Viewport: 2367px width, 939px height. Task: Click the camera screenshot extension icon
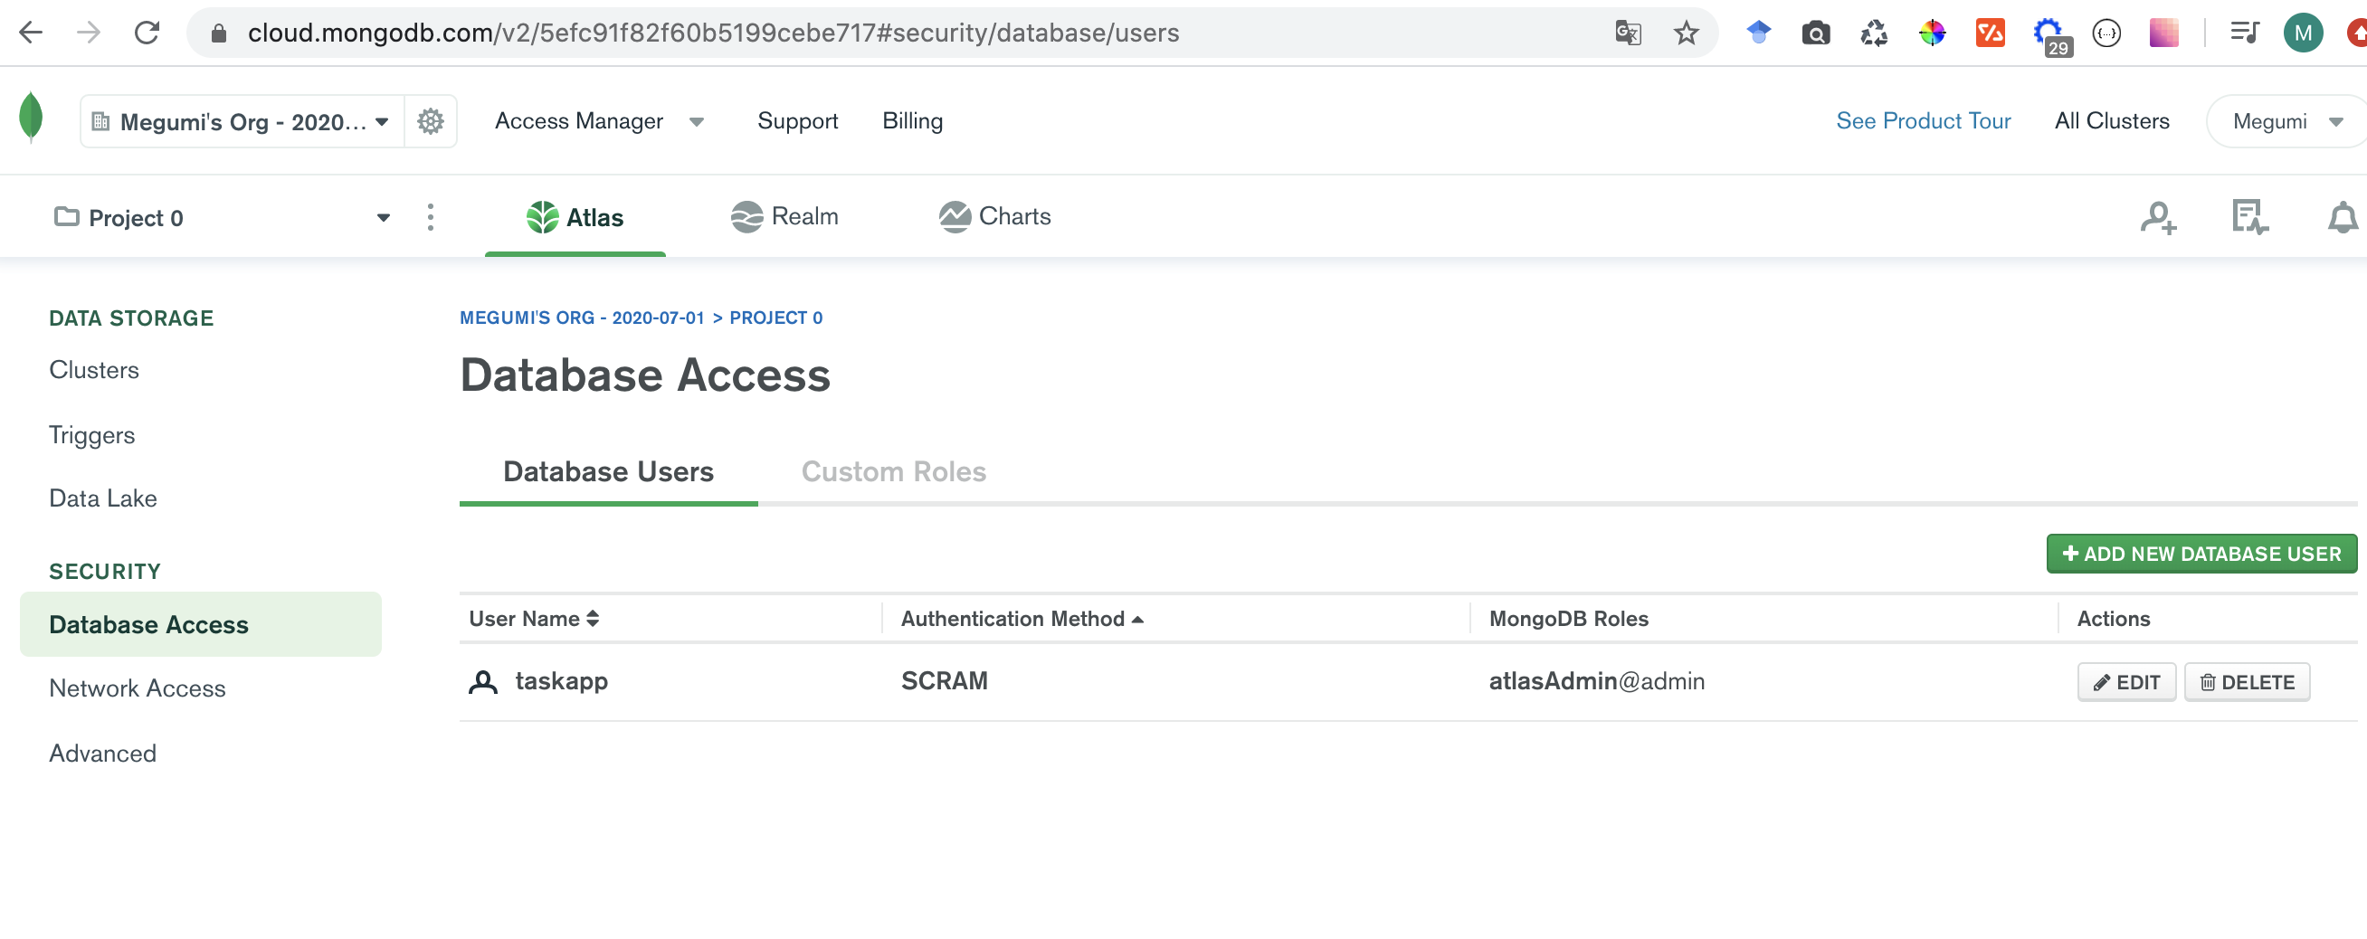[x=1815, y=33]
